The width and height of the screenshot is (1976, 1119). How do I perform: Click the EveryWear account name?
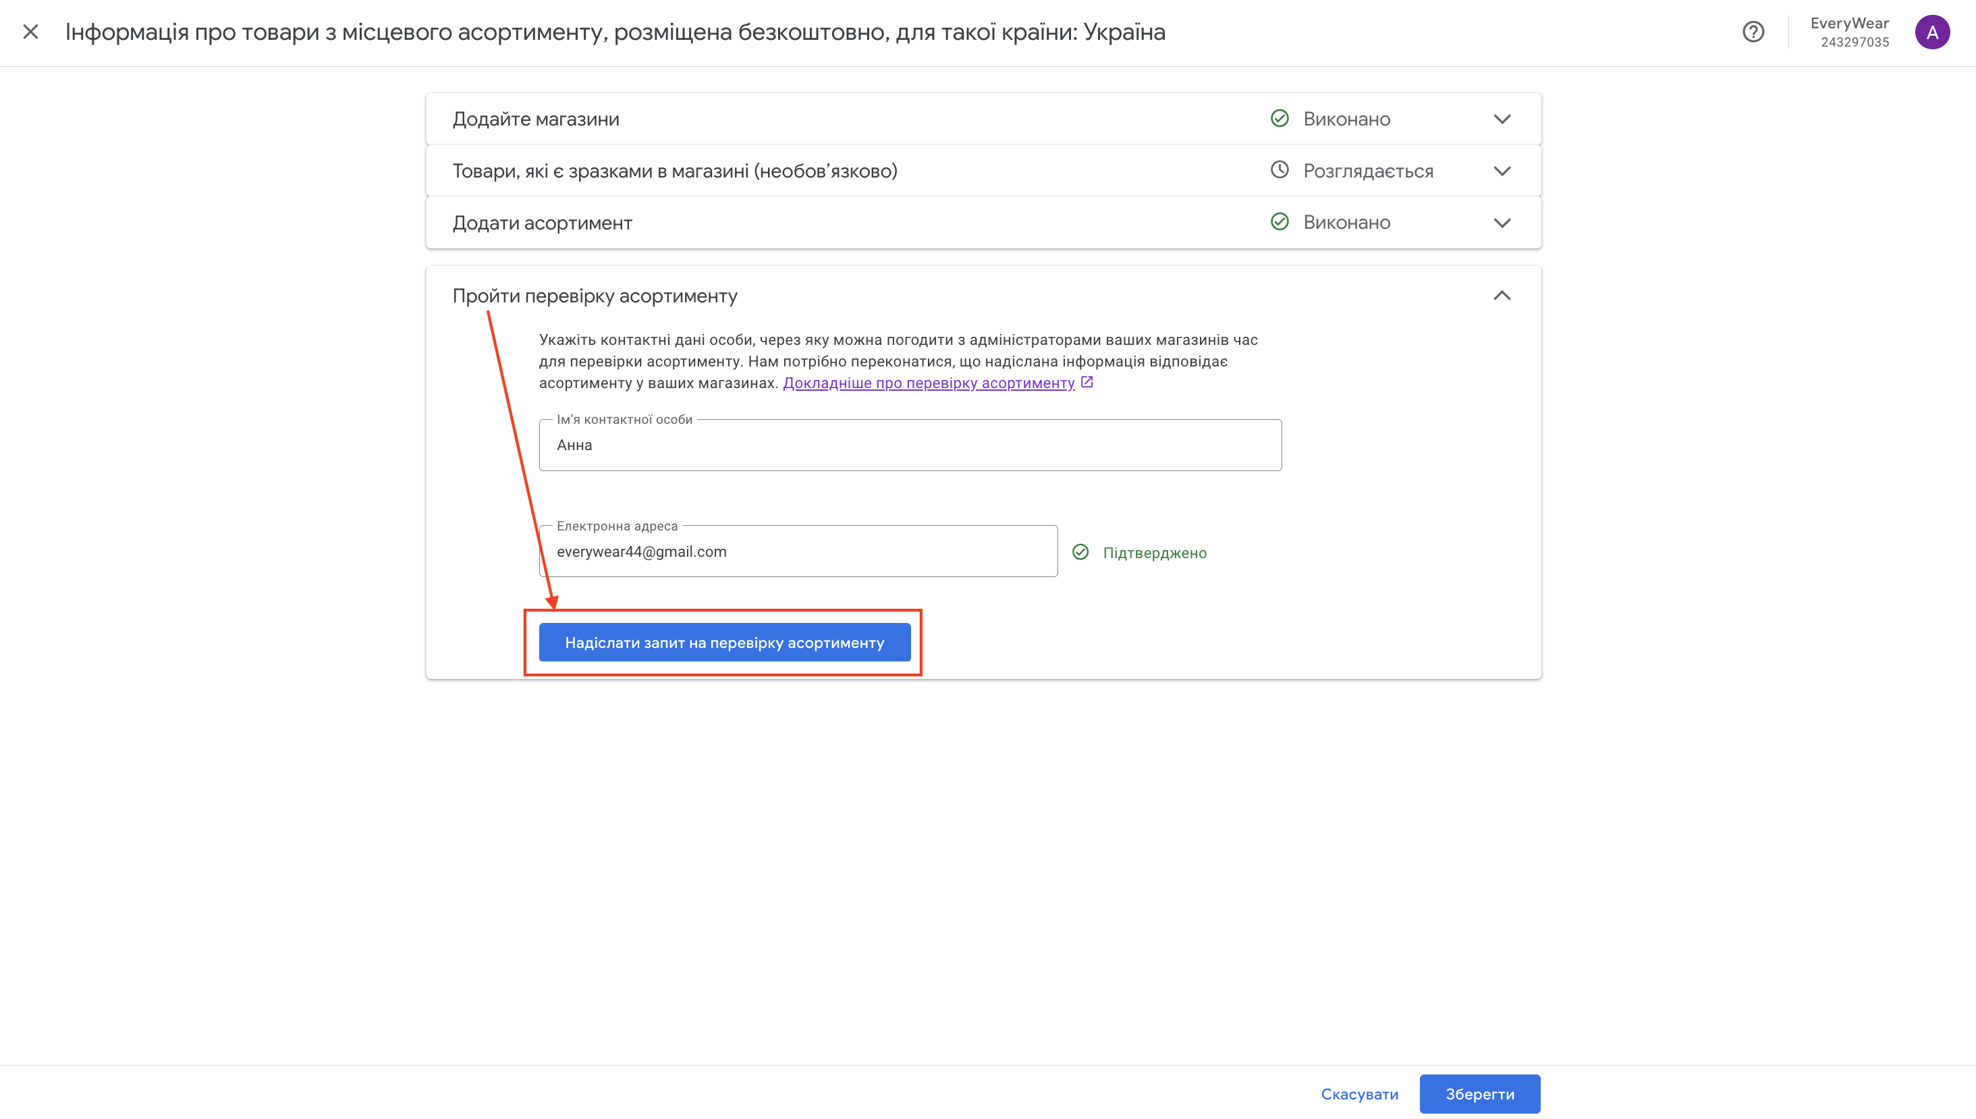(x=1849, y=23)
